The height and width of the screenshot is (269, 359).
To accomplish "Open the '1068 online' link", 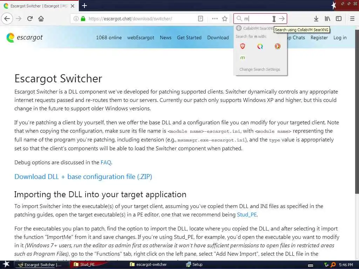I will [x=109, y=37].
